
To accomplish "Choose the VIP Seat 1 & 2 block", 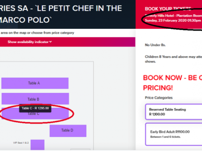I will [38, 145].
